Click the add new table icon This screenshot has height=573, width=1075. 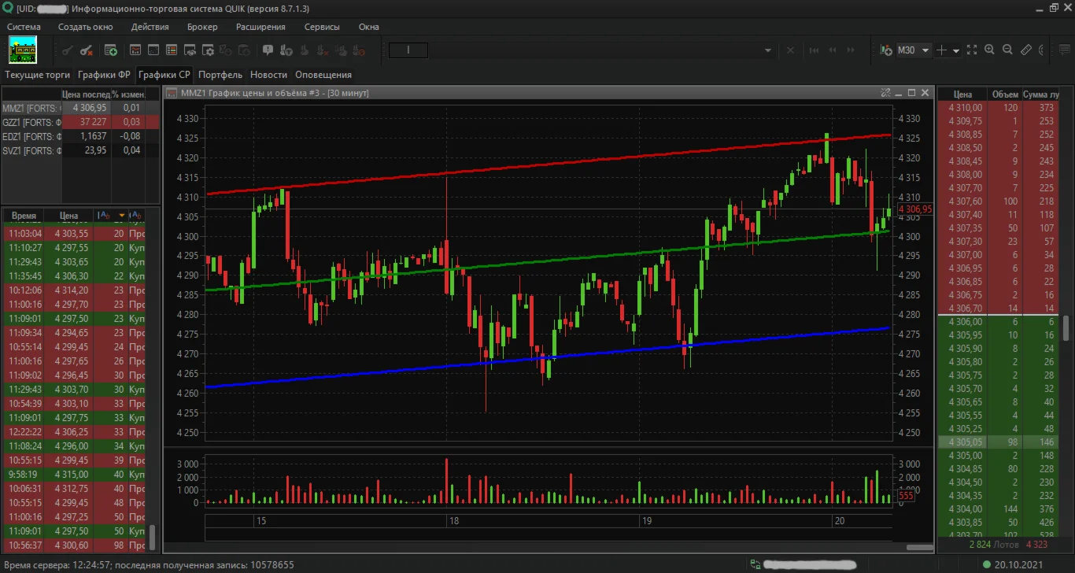(x=111, y=50)
